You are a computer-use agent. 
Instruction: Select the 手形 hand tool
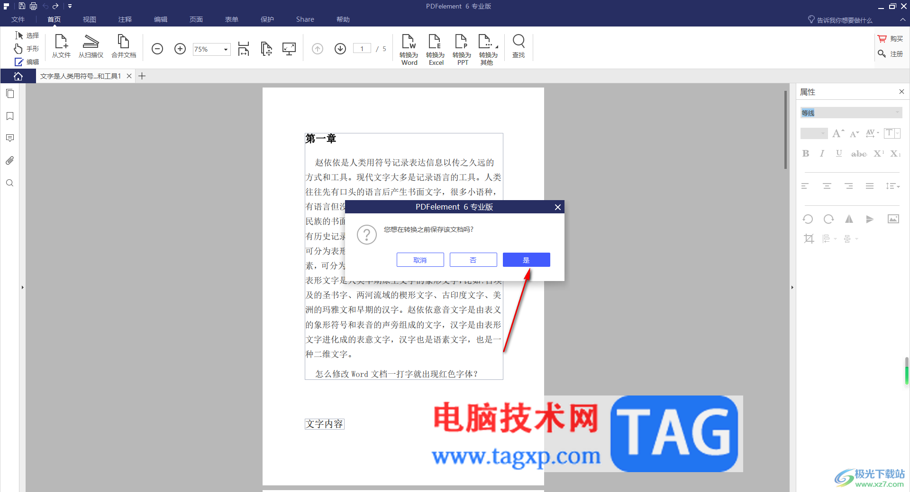point(27,49)
